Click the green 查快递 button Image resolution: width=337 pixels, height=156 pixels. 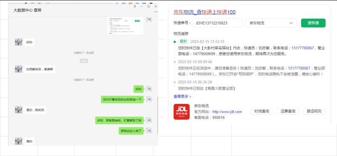(313, 23)
